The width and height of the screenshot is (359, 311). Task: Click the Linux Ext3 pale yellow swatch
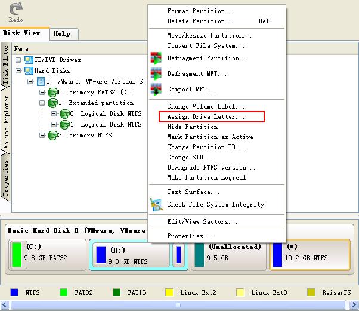pyautogui.click(x=240, y=292)
